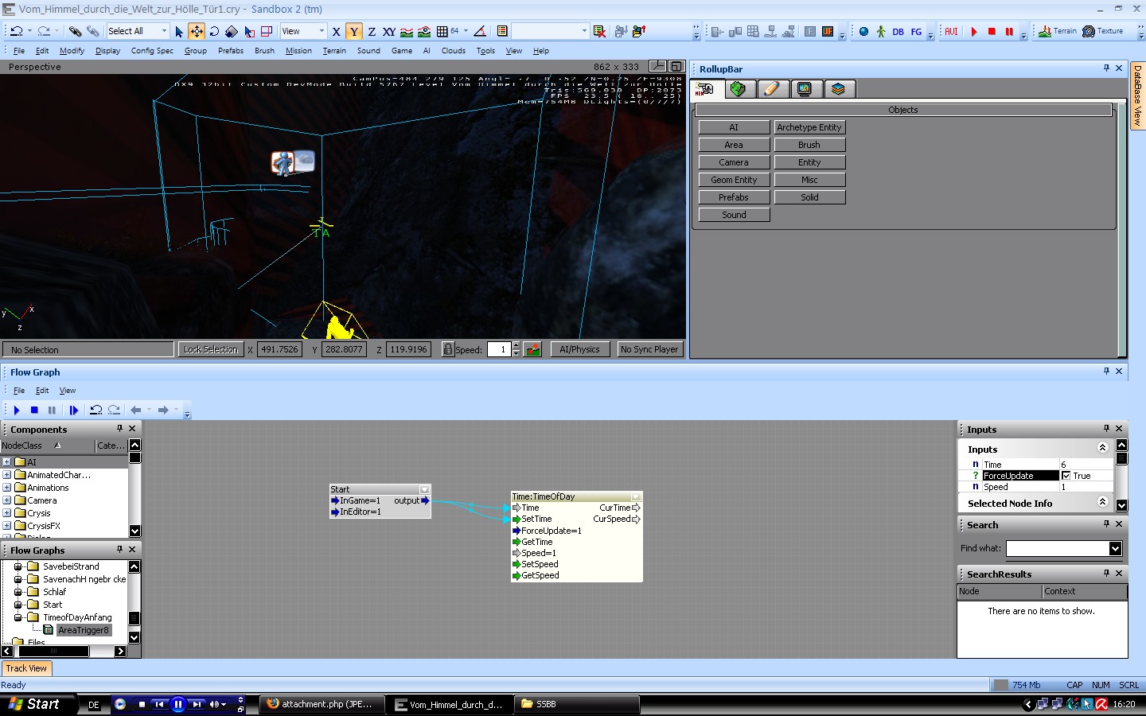
Task: Lock movement to the X axis
Action: coord(337,31)
